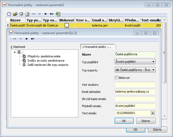Click the Skrytá kopie emailu field
The image size is (173, 137).
pos(135,99)
